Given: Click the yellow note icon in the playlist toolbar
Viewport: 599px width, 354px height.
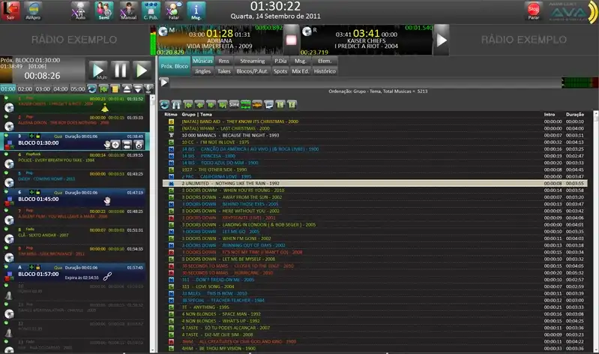Looking at the screenshot, I should pos(115,89).
